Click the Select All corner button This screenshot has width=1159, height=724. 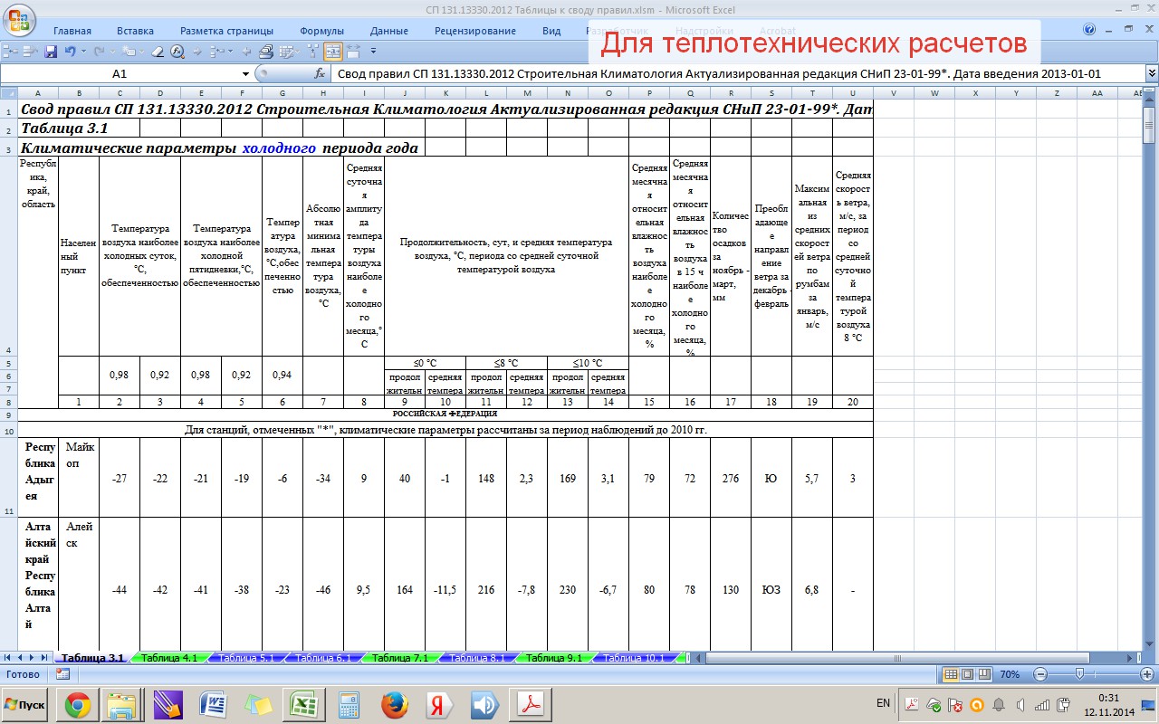(x=8, y=93)
